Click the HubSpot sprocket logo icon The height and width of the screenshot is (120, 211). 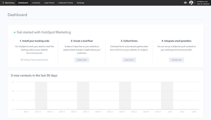3,3
